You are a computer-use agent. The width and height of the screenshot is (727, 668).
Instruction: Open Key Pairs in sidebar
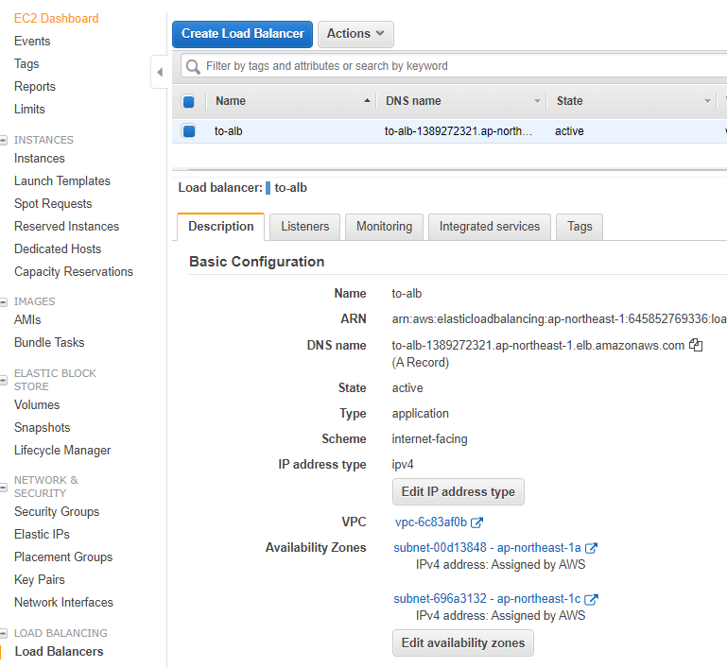coord(40,580)
